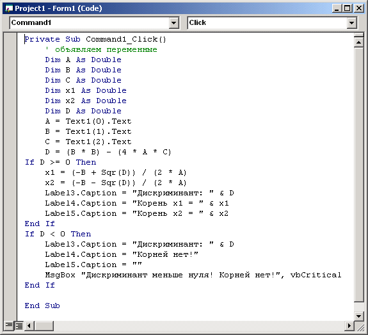This screenshot has width=368, height=335.
Task: Maximize the code window
Action: [x=347, y=8]
